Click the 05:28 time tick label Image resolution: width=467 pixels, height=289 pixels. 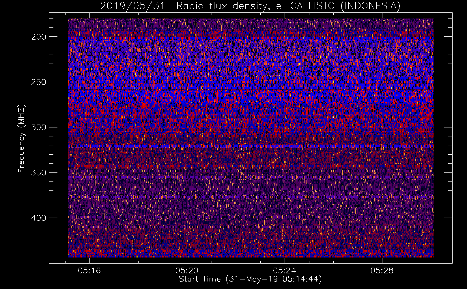(x=382, y=271)
